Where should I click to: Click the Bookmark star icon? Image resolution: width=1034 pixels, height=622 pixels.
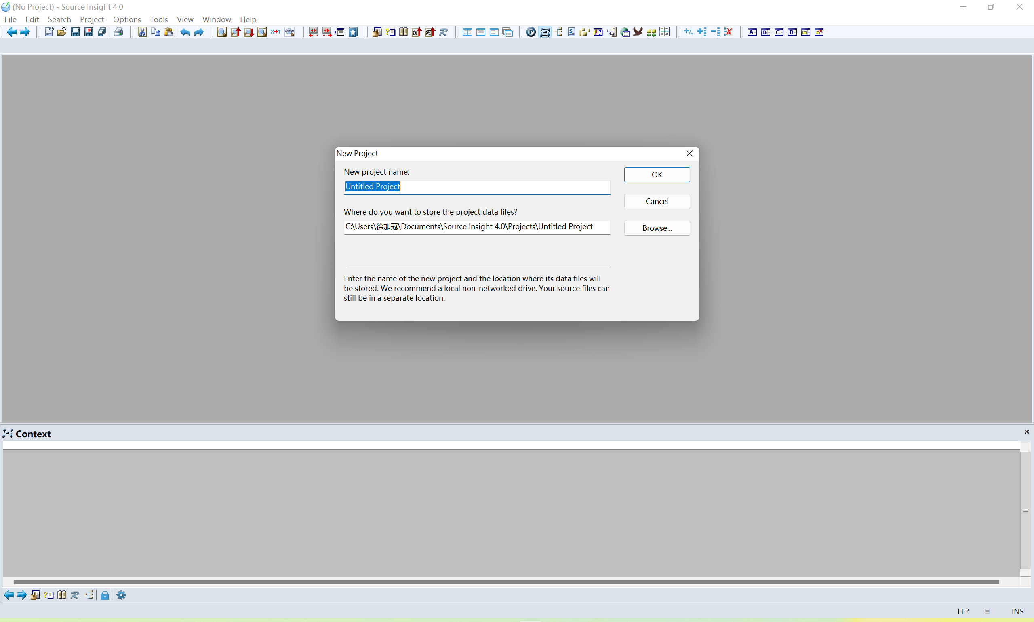coord(353,32)
